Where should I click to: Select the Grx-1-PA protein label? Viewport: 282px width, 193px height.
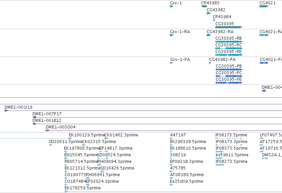click(x=180, y=60)
